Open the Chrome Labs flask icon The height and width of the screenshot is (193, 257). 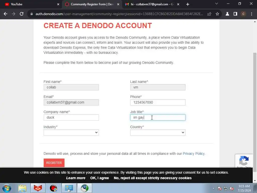coord(227,14)
